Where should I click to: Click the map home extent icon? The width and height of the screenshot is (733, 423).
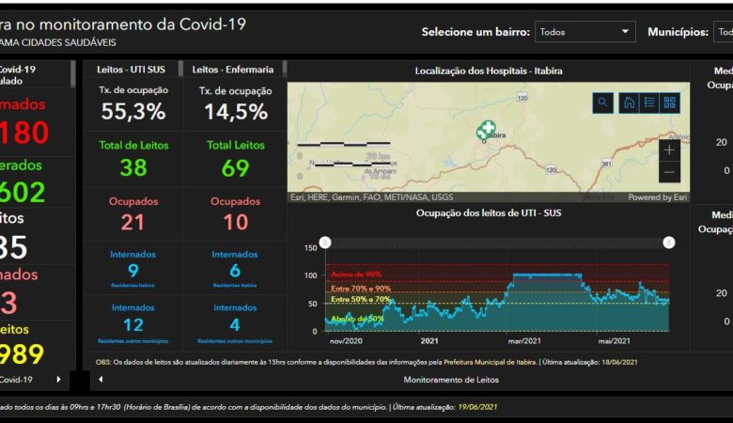(629, 103)
